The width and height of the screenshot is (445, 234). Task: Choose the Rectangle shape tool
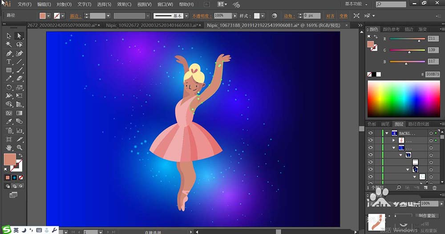(8, 70)
